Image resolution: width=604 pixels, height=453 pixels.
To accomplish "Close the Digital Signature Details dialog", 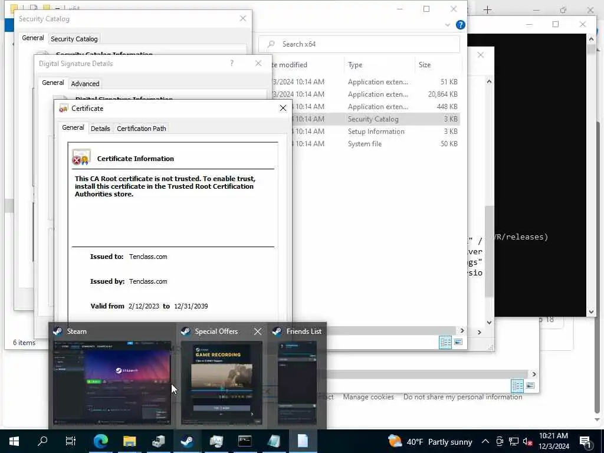I will point(258,63).
